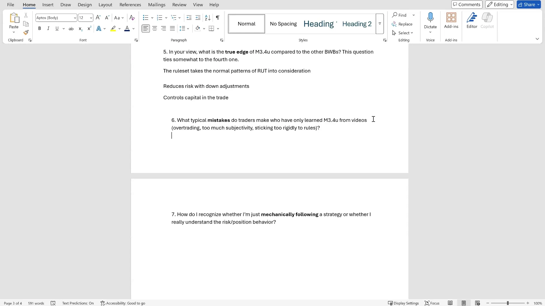Click the 591 words count in status bar
545x306 pixels.
[36, 303]
